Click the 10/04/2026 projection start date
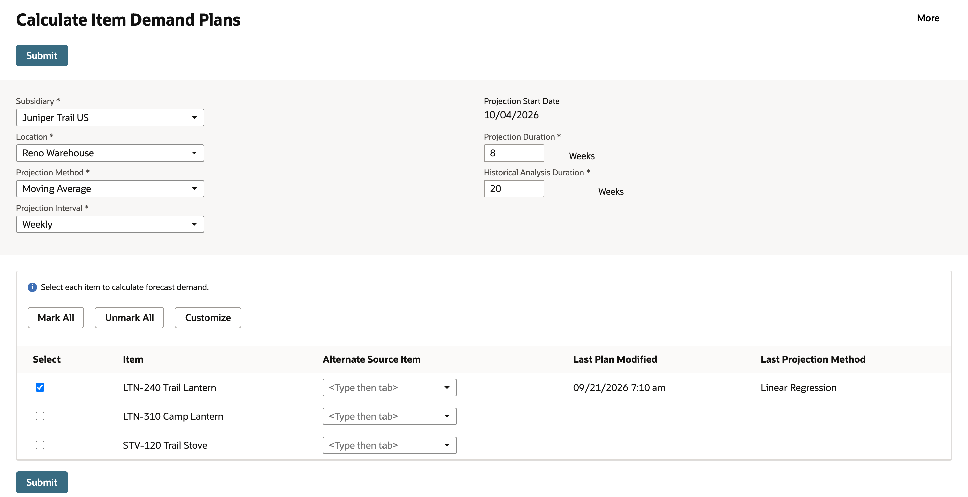Viewport: 968px width, 497px height. [512, 115]
